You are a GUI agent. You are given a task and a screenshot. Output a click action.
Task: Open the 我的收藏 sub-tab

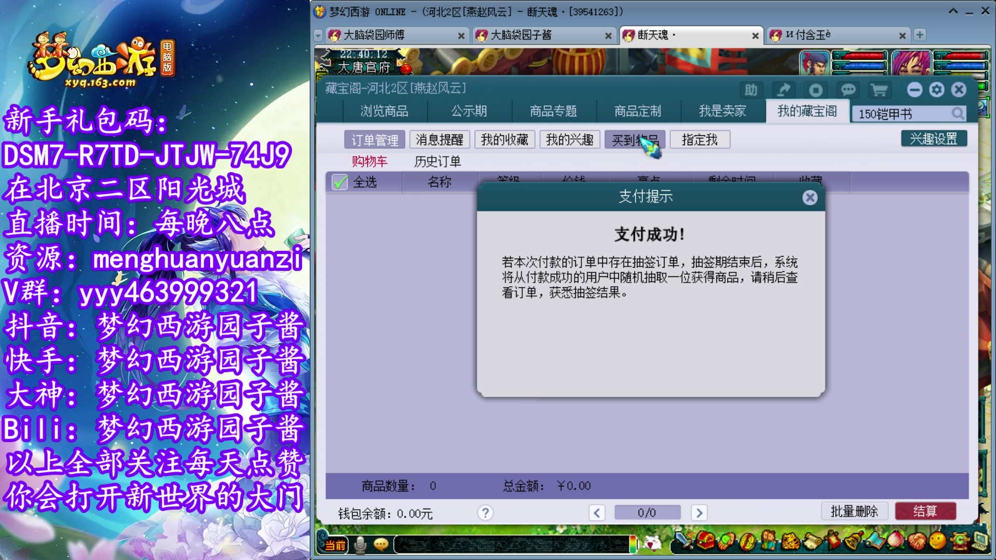click(504, 139)
